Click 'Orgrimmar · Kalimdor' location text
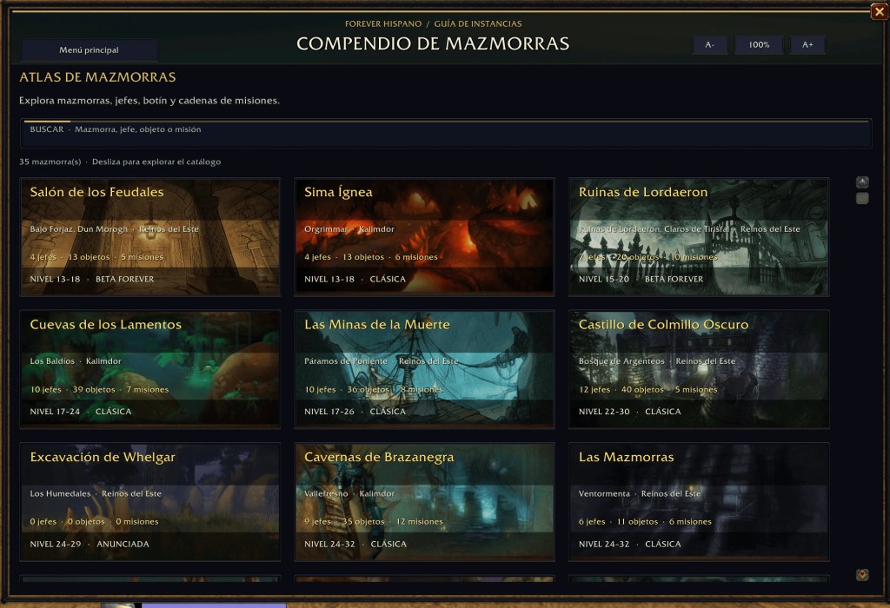Screen dimensions: 890x608 349,229
